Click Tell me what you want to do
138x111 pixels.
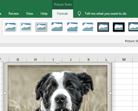pyautogui.click(x=105, y=14)
